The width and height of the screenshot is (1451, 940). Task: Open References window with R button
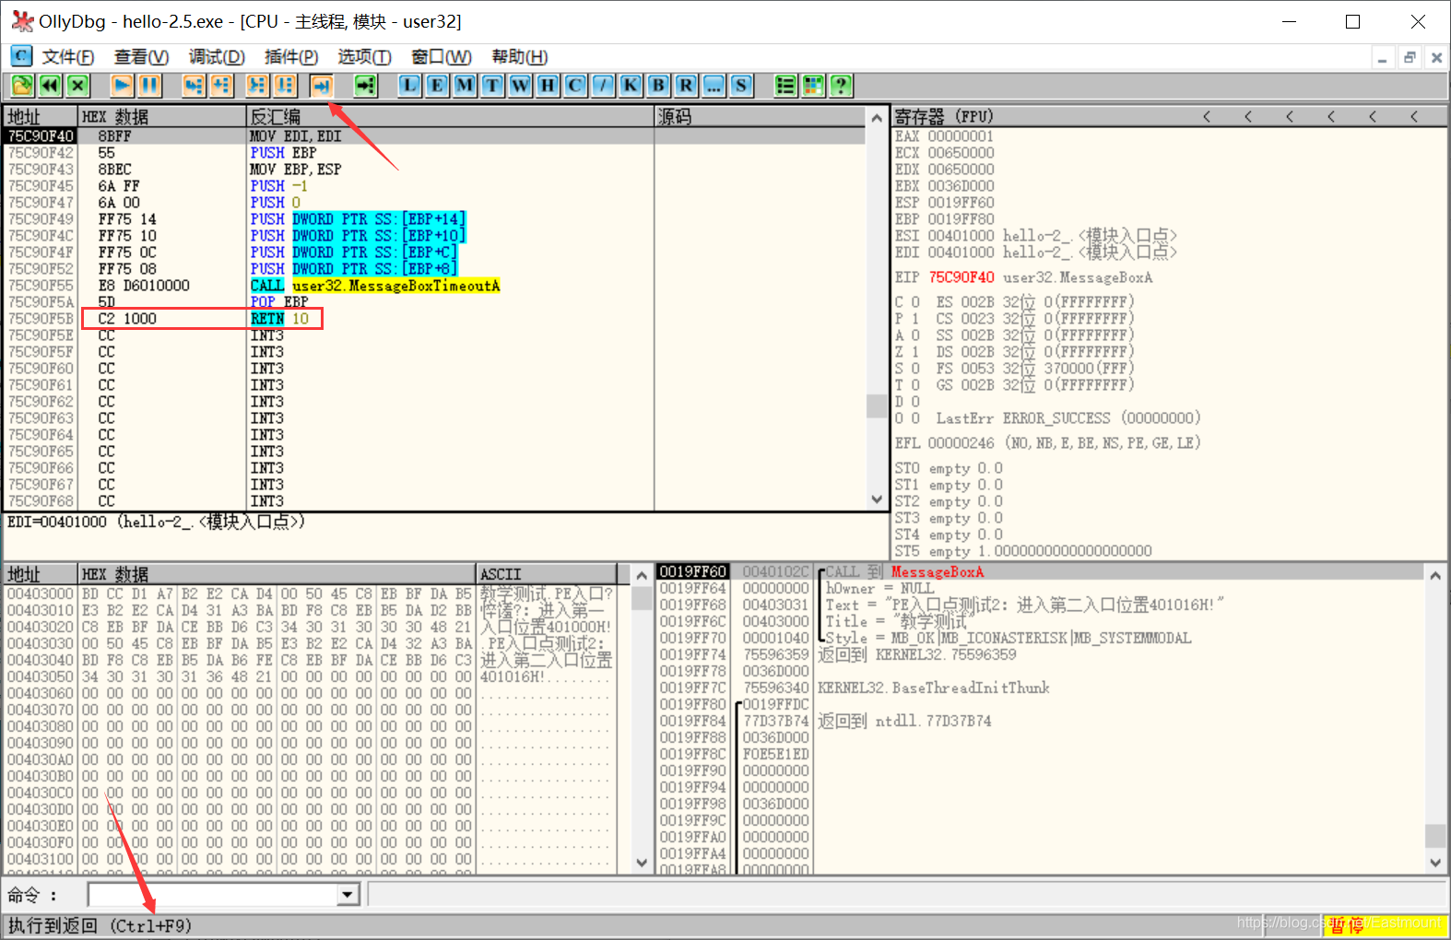(686, 86)
